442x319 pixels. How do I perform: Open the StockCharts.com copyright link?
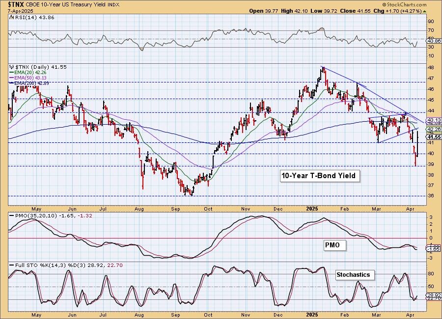[x=405, y=5]
